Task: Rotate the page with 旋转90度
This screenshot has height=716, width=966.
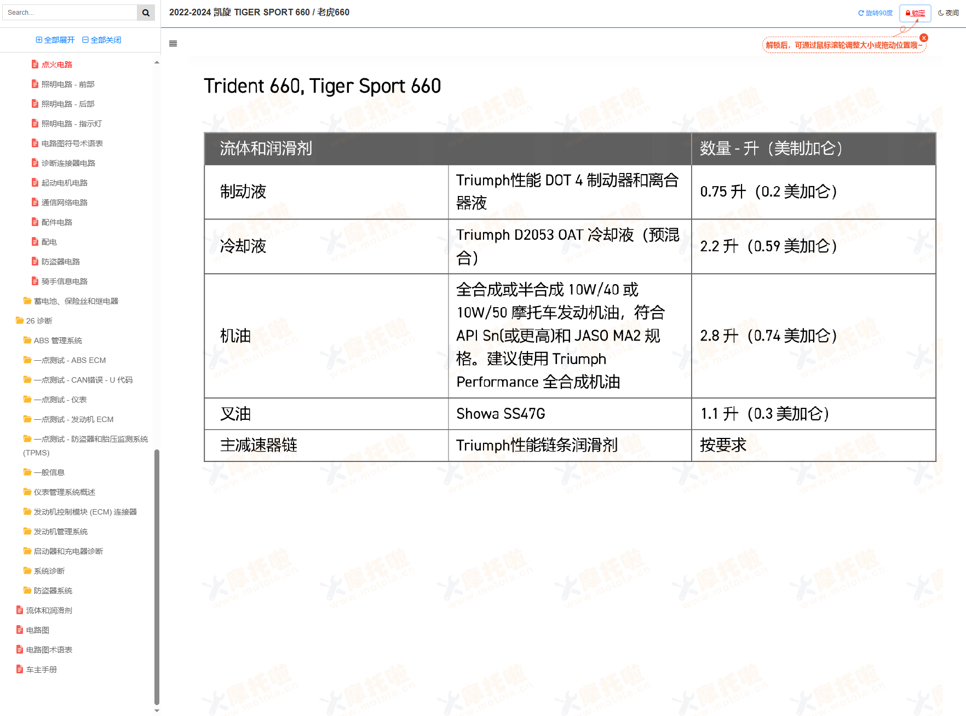Action: [875, 13]
